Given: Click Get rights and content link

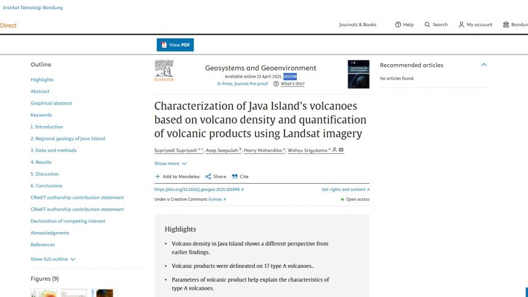Looking at the screenshot, I should pos(345,189).
